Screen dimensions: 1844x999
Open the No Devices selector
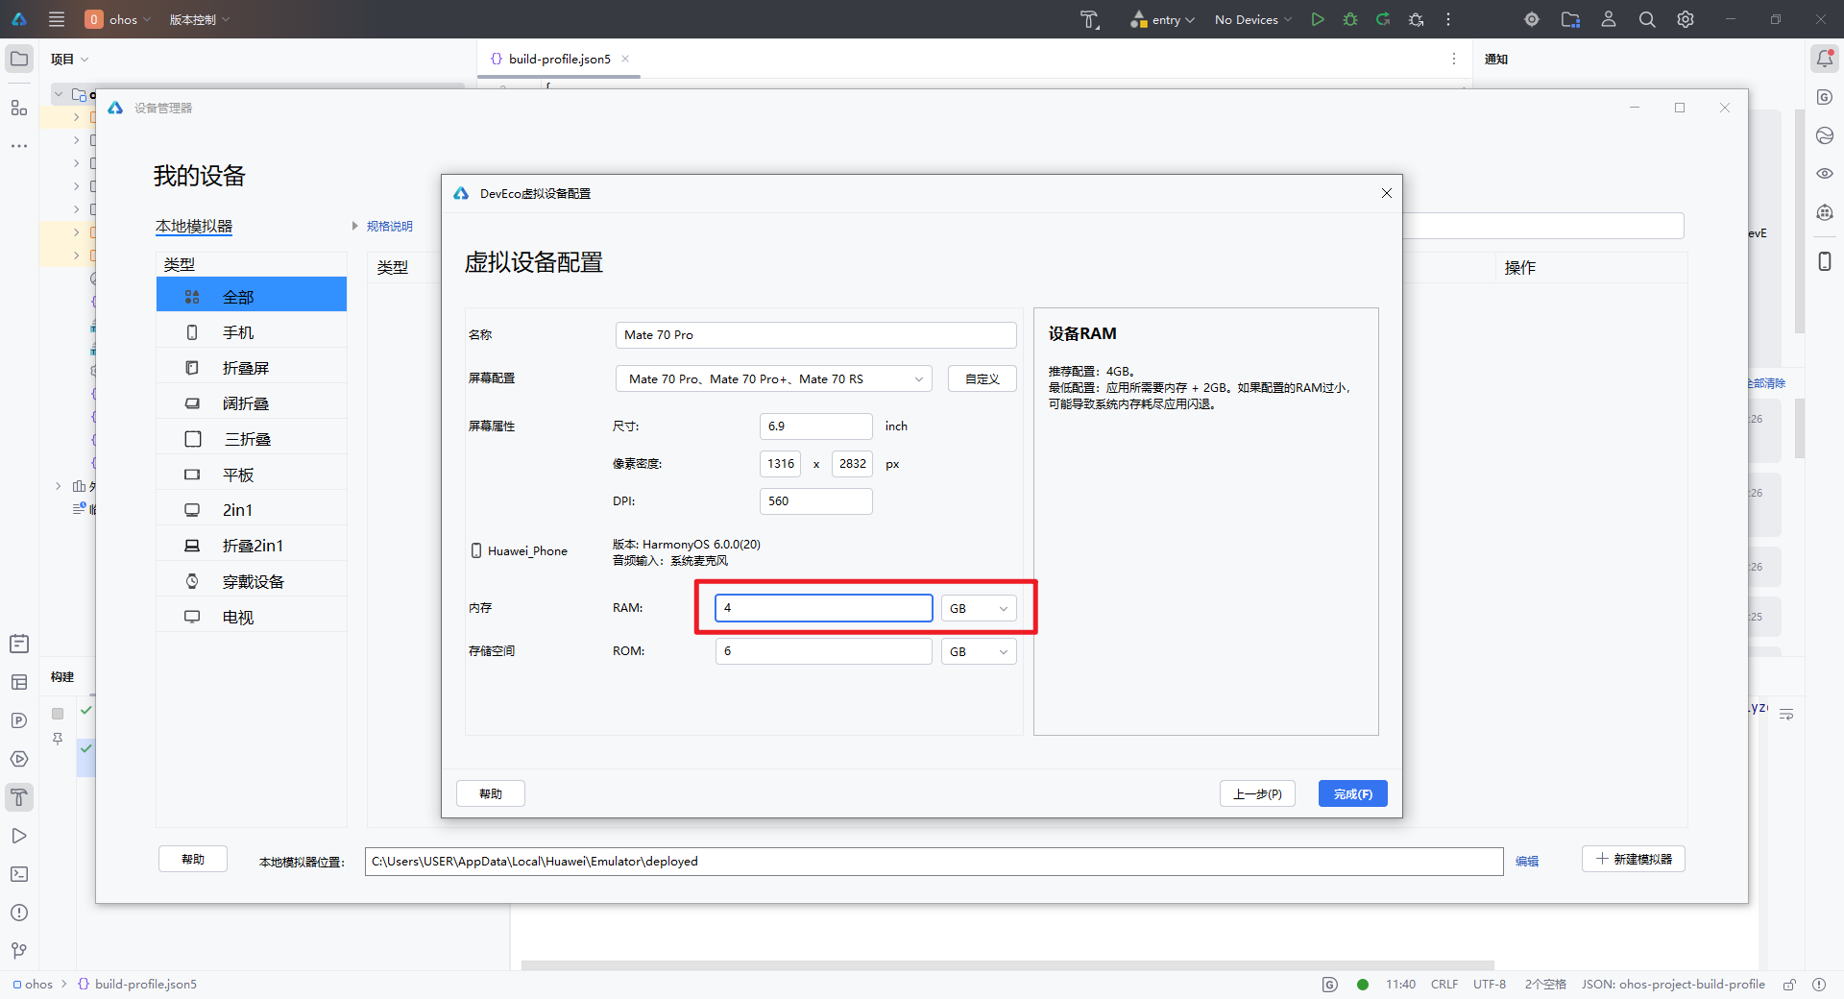click(x=1253, y=19)
